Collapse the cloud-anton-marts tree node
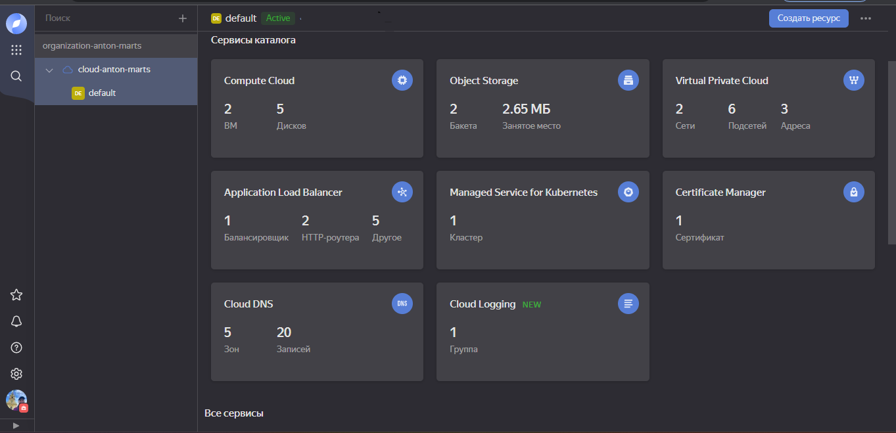896x433 pixels. 49,69
